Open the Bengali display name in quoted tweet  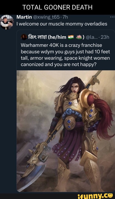click(x=37, y=37)
